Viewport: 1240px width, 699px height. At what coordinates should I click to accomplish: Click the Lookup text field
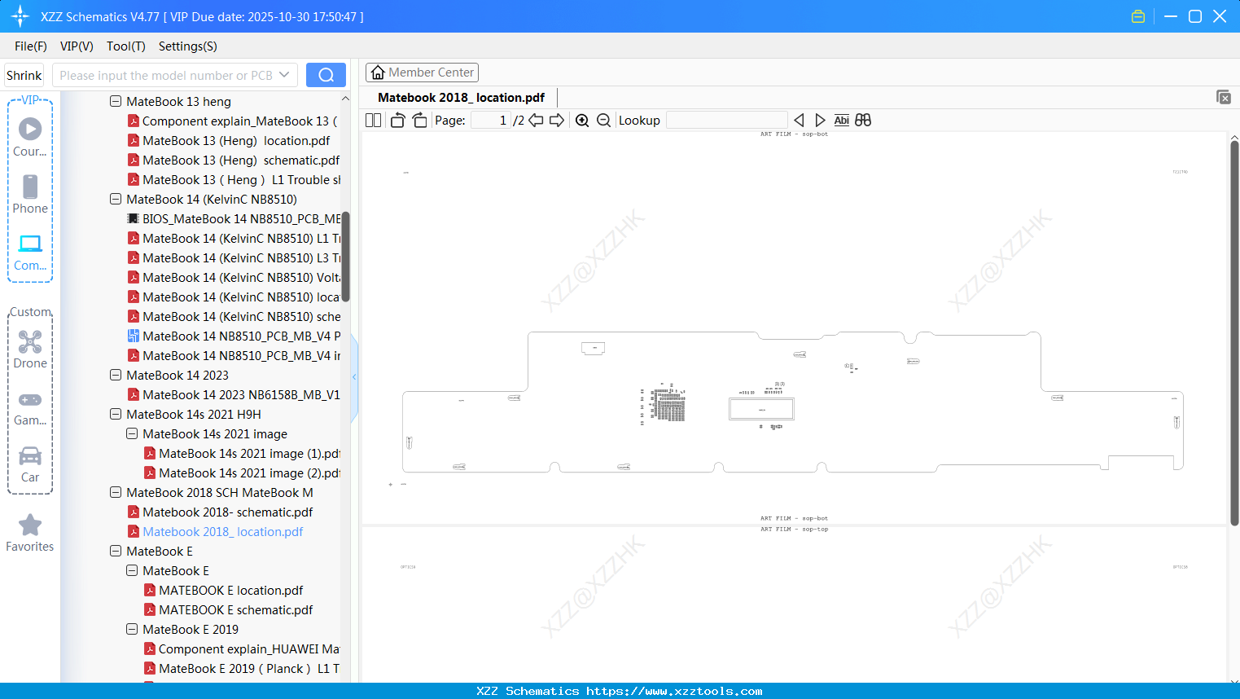[x=727, y=121]
